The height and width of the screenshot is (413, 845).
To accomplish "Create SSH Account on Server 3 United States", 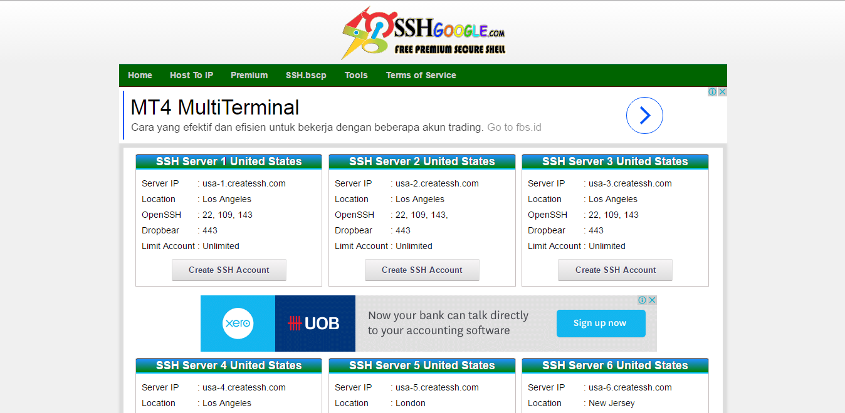I will pos(616,270).
